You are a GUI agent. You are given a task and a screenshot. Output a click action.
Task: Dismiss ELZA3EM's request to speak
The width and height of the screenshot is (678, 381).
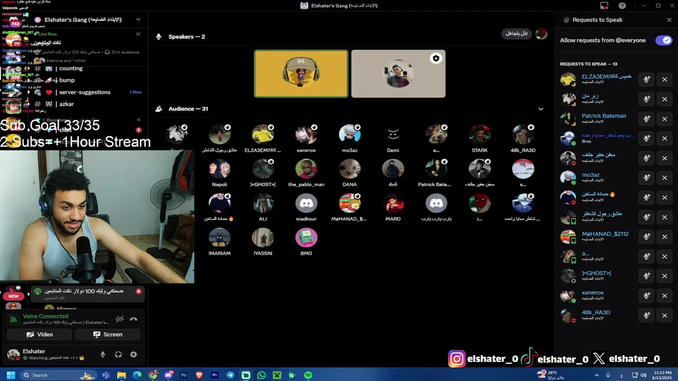pos(664,79)
